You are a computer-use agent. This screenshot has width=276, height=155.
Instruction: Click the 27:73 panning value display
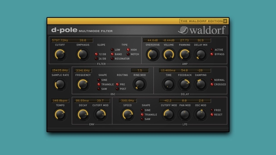coord(184,40)
